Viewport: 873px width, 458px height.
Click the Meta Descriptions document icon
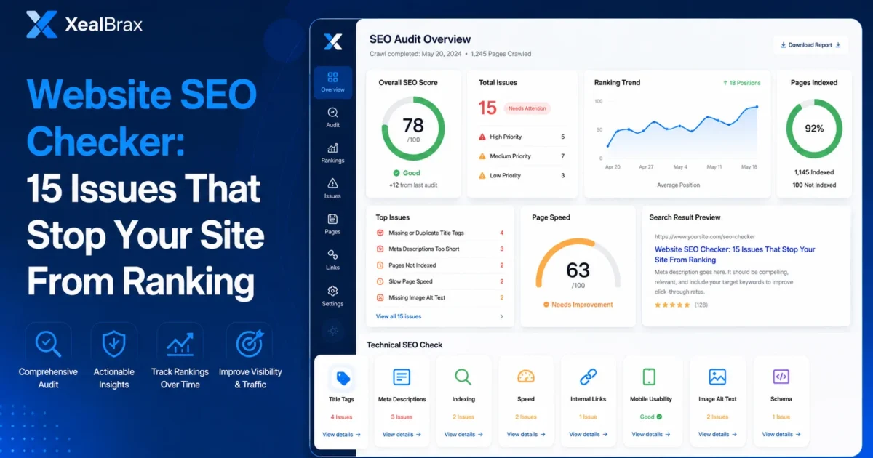click(402, 377)
